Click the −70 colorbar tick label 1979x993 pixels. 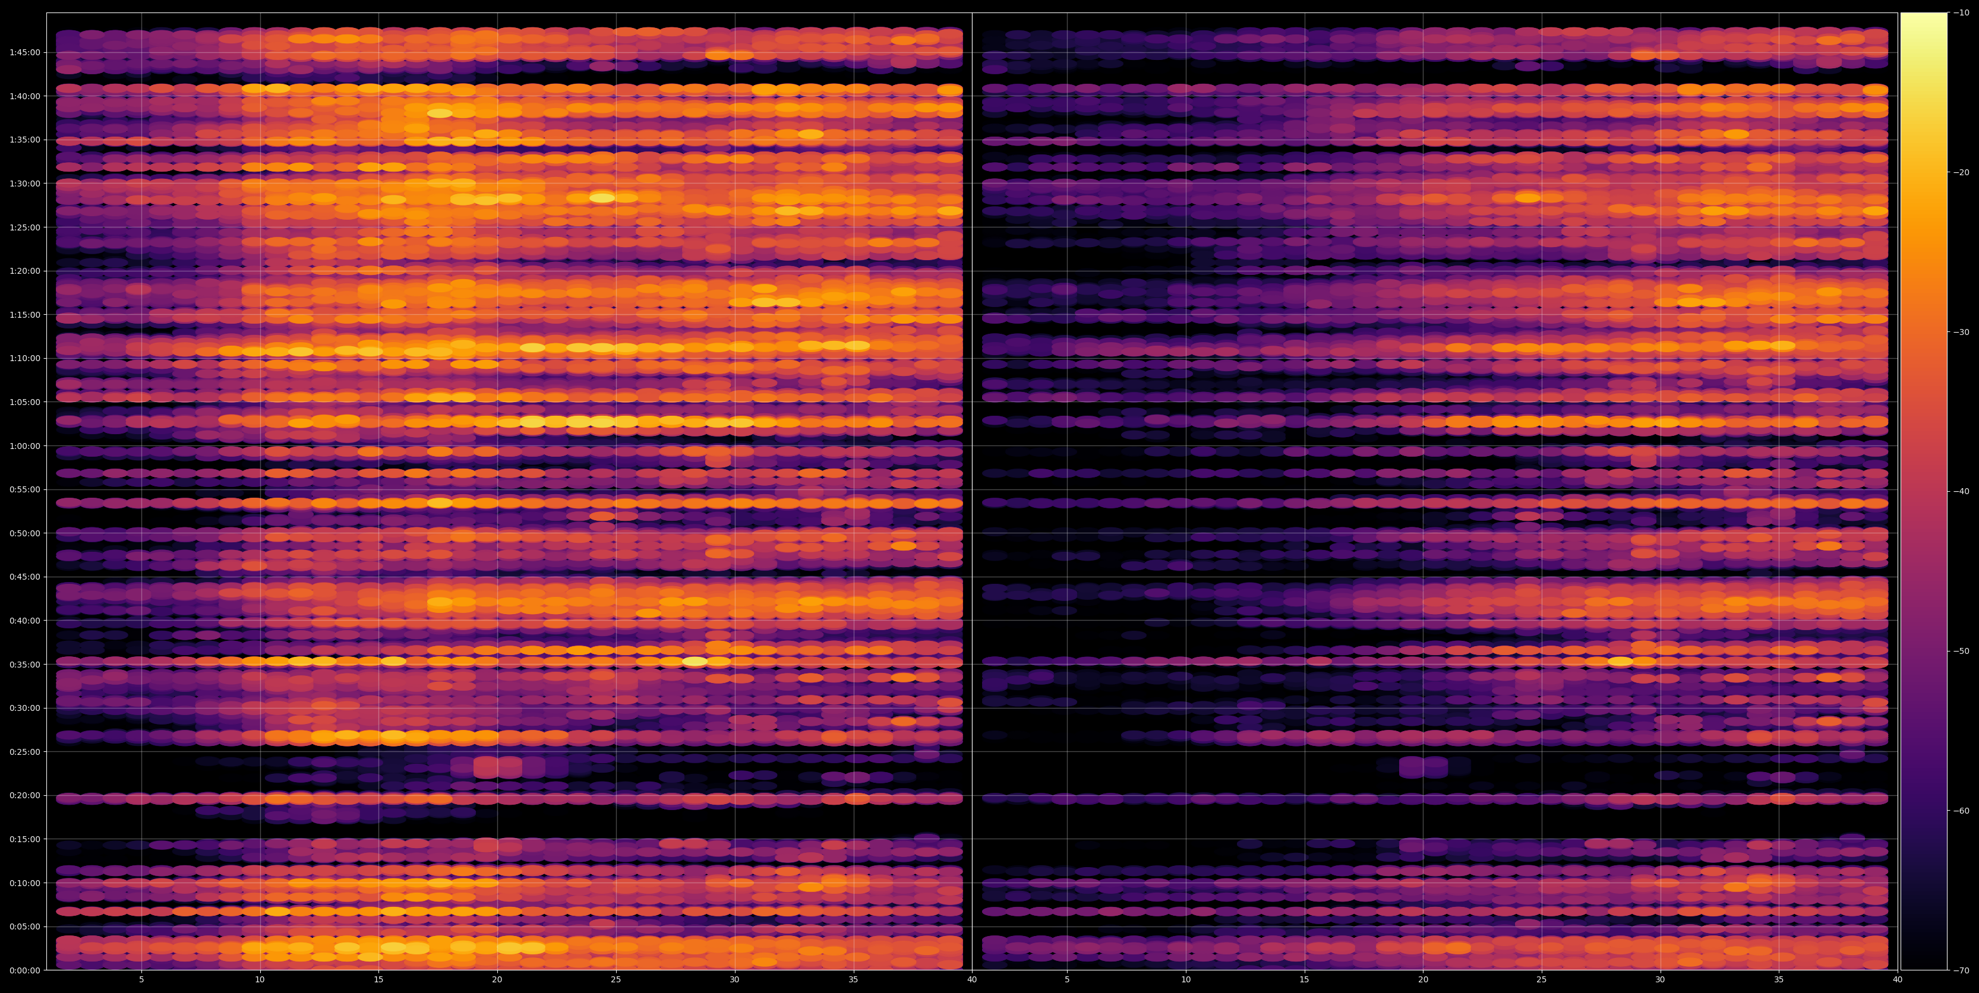1961,970
